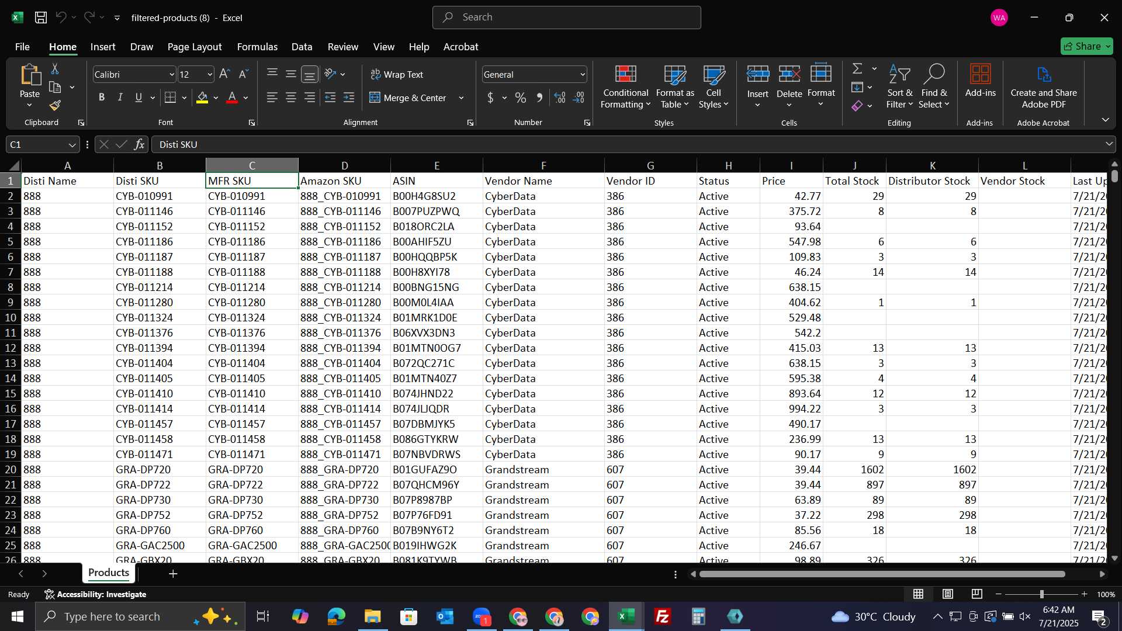The height and width of the screenshot is (631, 1122).
Task: Apply Comma Style format
Action: 539,98
